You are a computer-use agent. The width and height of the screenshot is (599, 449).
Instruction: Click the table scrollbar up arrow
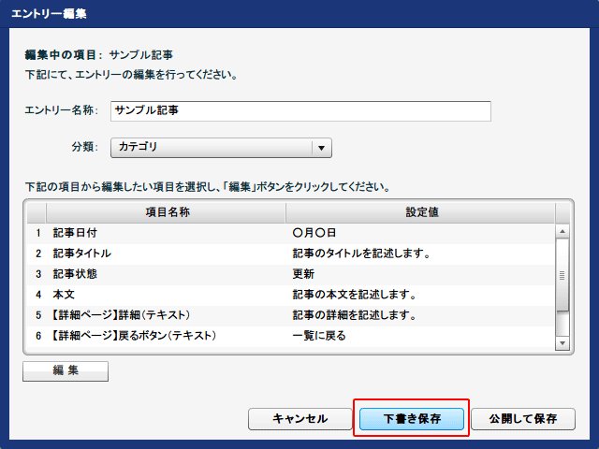[x=562, y=230]
